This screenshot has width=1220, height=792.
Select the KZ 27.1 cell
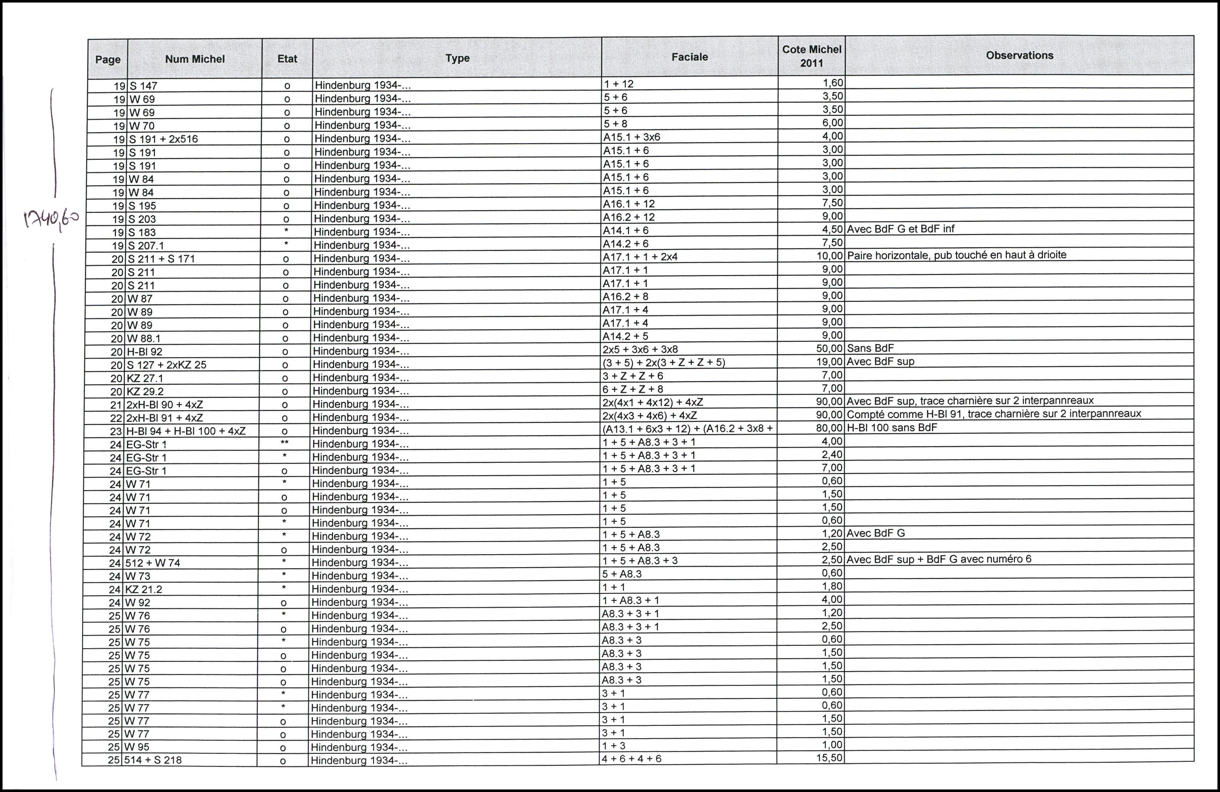click(145, 378)
